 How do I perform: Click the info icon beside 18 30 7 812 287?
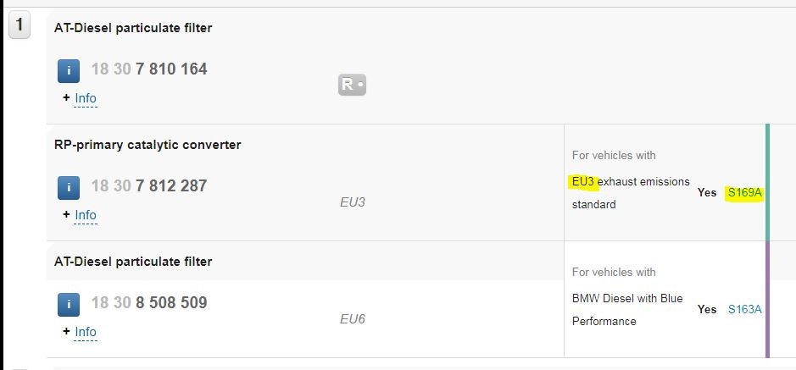(x=69, y=188)
